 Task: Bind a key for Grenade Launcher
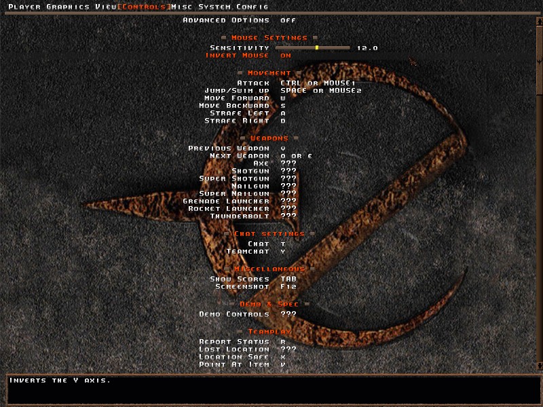pos(240,201)
